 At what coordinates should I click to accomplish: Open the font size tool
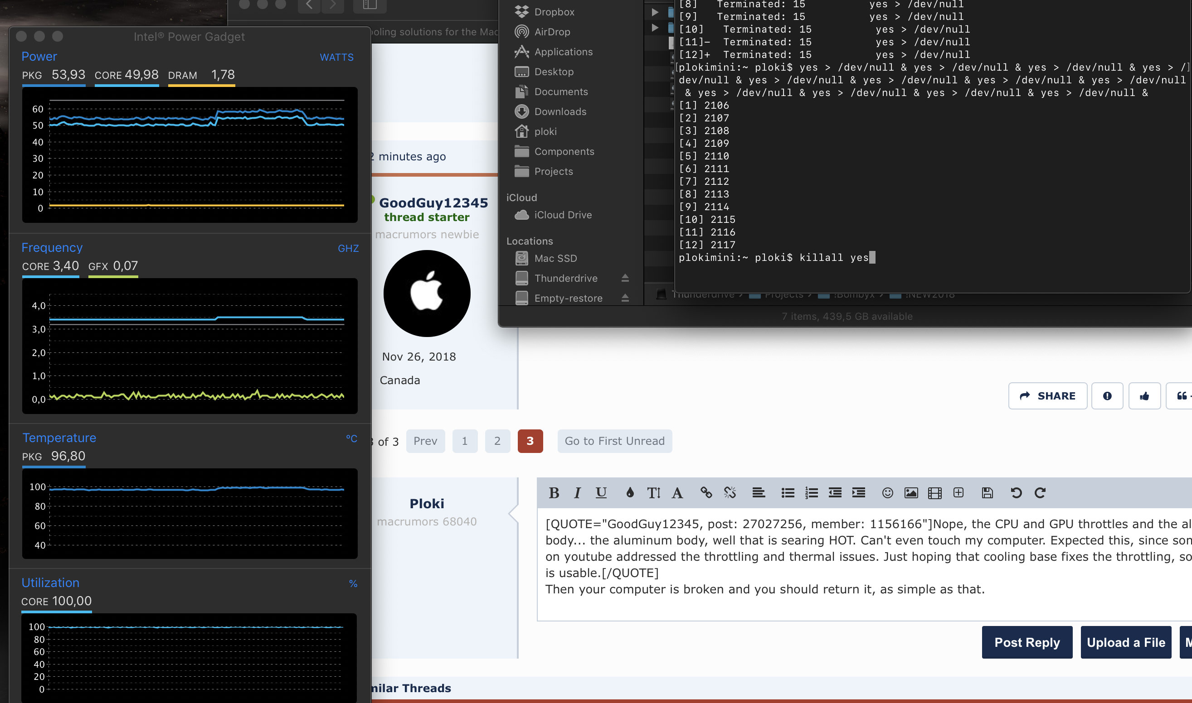(x=653, y=493)
